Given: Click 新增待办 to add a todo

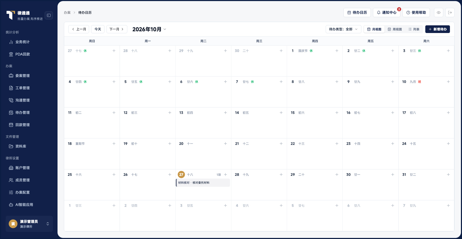Looking at the screenshot, I should 438,29.
